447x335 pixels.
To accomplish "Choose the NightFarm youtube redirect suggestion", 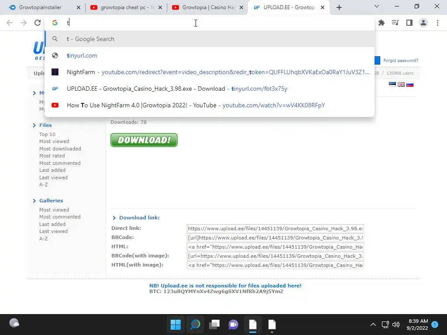I will pyautogui.click(x=210, y=72).
